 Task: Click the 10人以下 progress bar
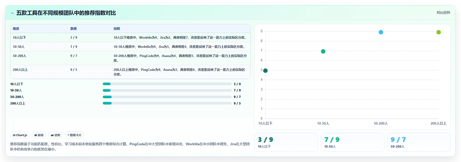[167, 84]
